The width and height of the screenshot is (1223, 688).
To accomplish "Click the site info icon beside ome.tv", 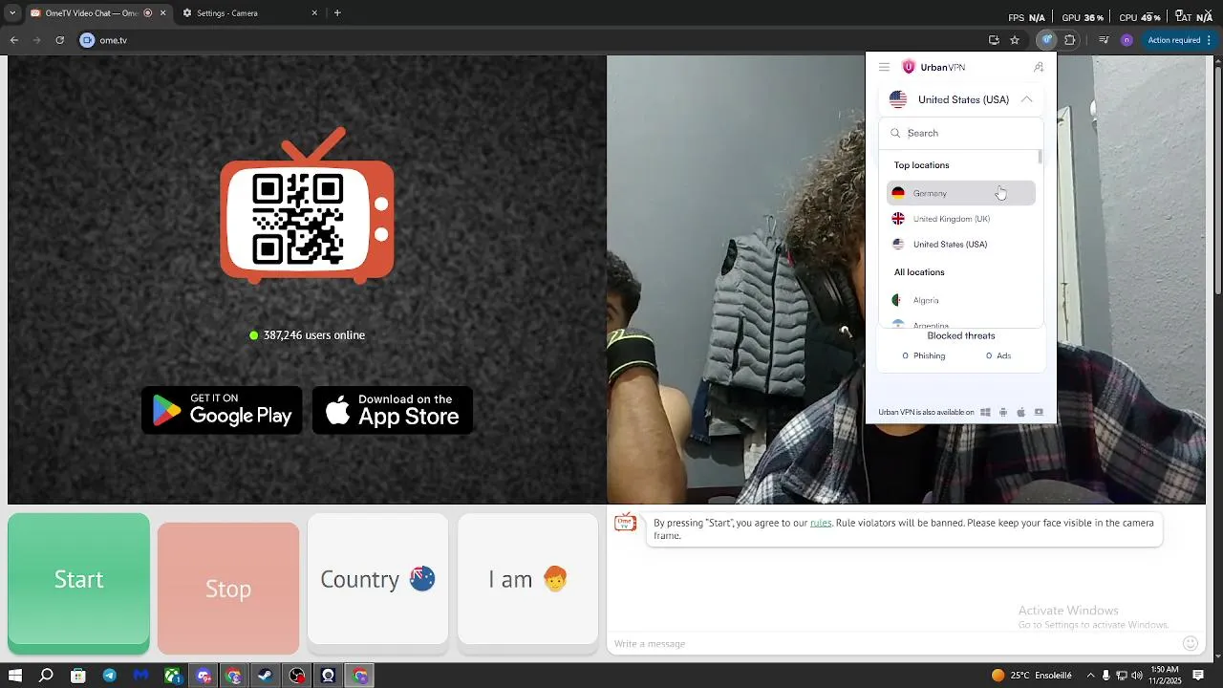I will click(x=88, y=40).
